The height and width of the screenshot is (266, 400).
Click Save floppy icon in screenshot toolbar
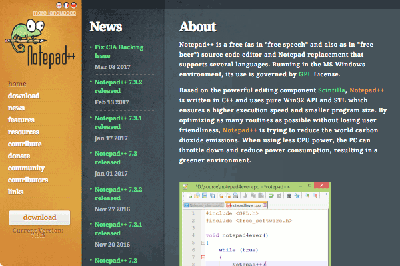tap(205, 196)
